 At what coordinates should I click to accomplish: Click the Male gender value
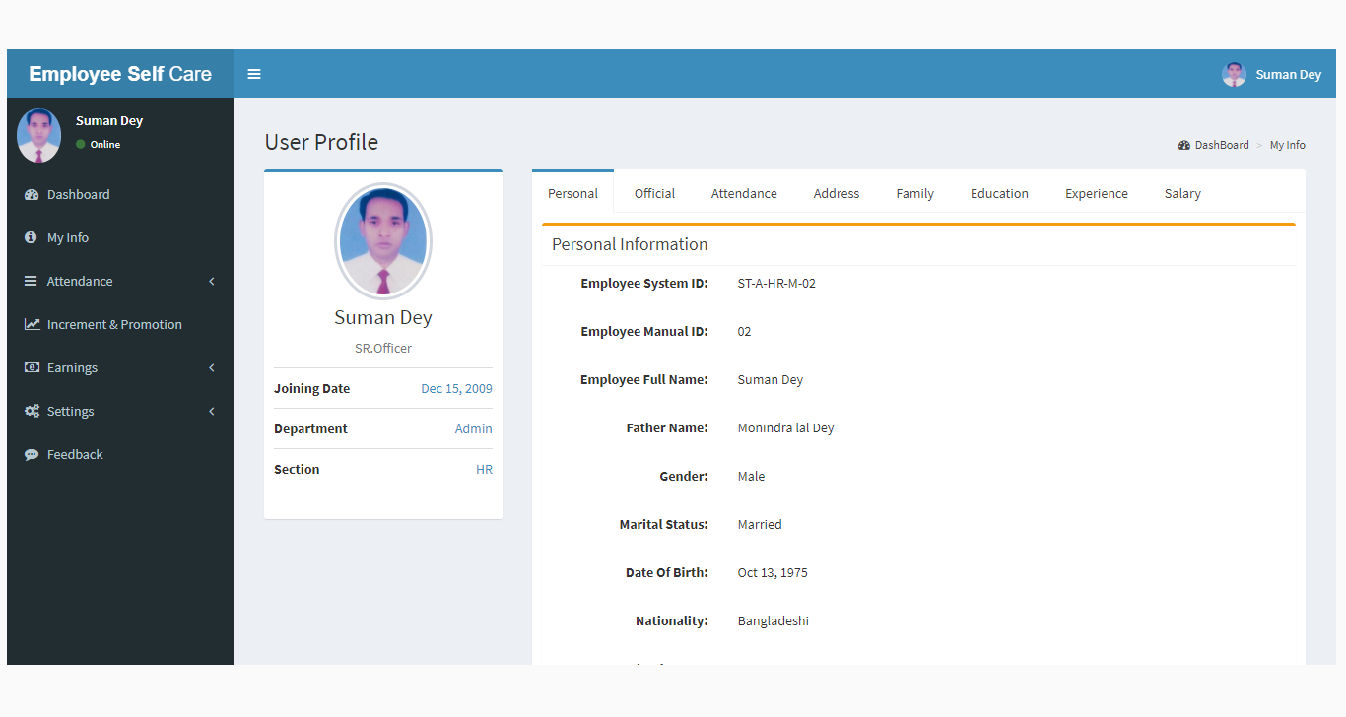pos(751,476)
